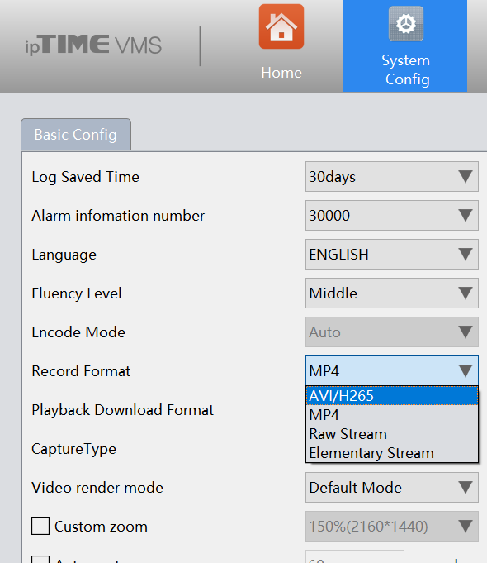Click the Encode Mode label
Viewport: 487px width, 563px height.
click(x=78, y=332)
